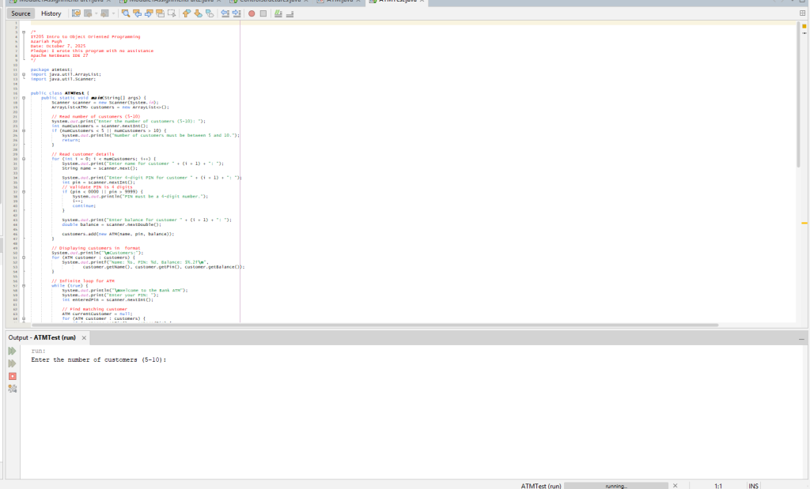Collapse the ATMTest class fold marker
The width and height of the screenshot is (810, 489).
coord(24,93)
